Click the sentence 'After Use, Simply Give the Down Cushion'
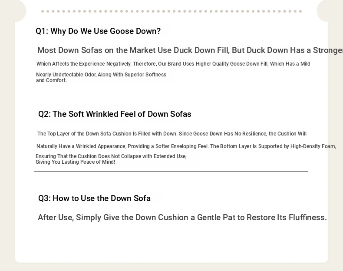Screen dimensions: 343x271 pos(182,218)
